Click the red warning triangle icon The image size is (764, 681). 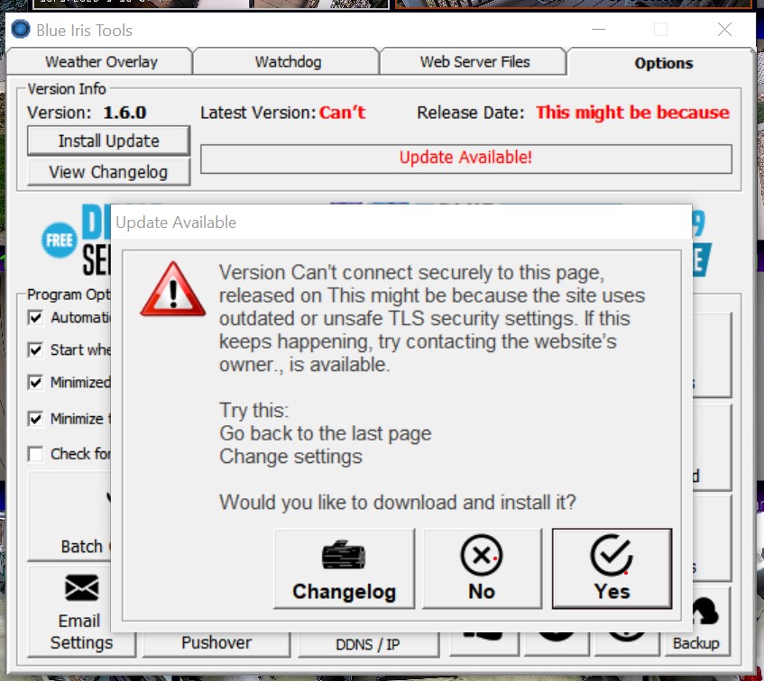tap(173, 289)
